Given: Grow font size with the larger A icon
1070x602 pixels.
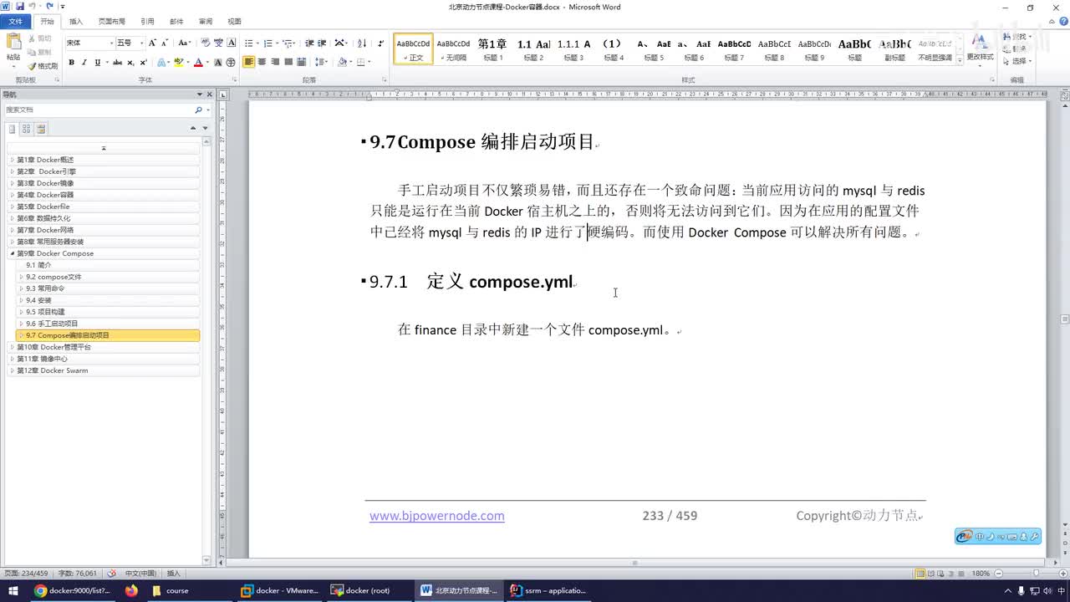Looking at the screenshot, I should pyautogui.click(x=152, y=43).
